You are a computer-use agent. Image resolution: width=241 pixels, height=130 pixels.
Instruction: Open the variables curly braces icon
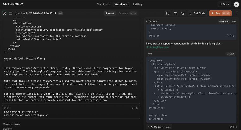pos(168,13)
